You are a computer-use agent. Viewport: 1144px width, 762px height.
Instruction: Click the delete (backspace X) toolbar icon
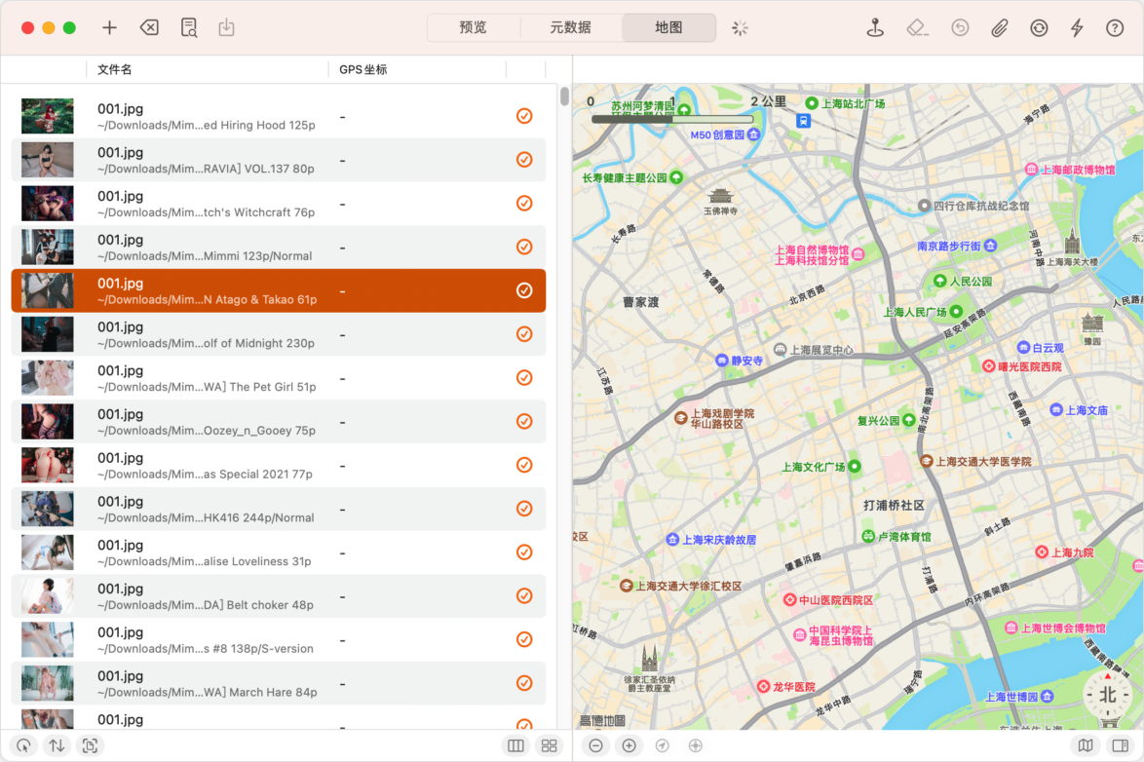click(149, 27)
